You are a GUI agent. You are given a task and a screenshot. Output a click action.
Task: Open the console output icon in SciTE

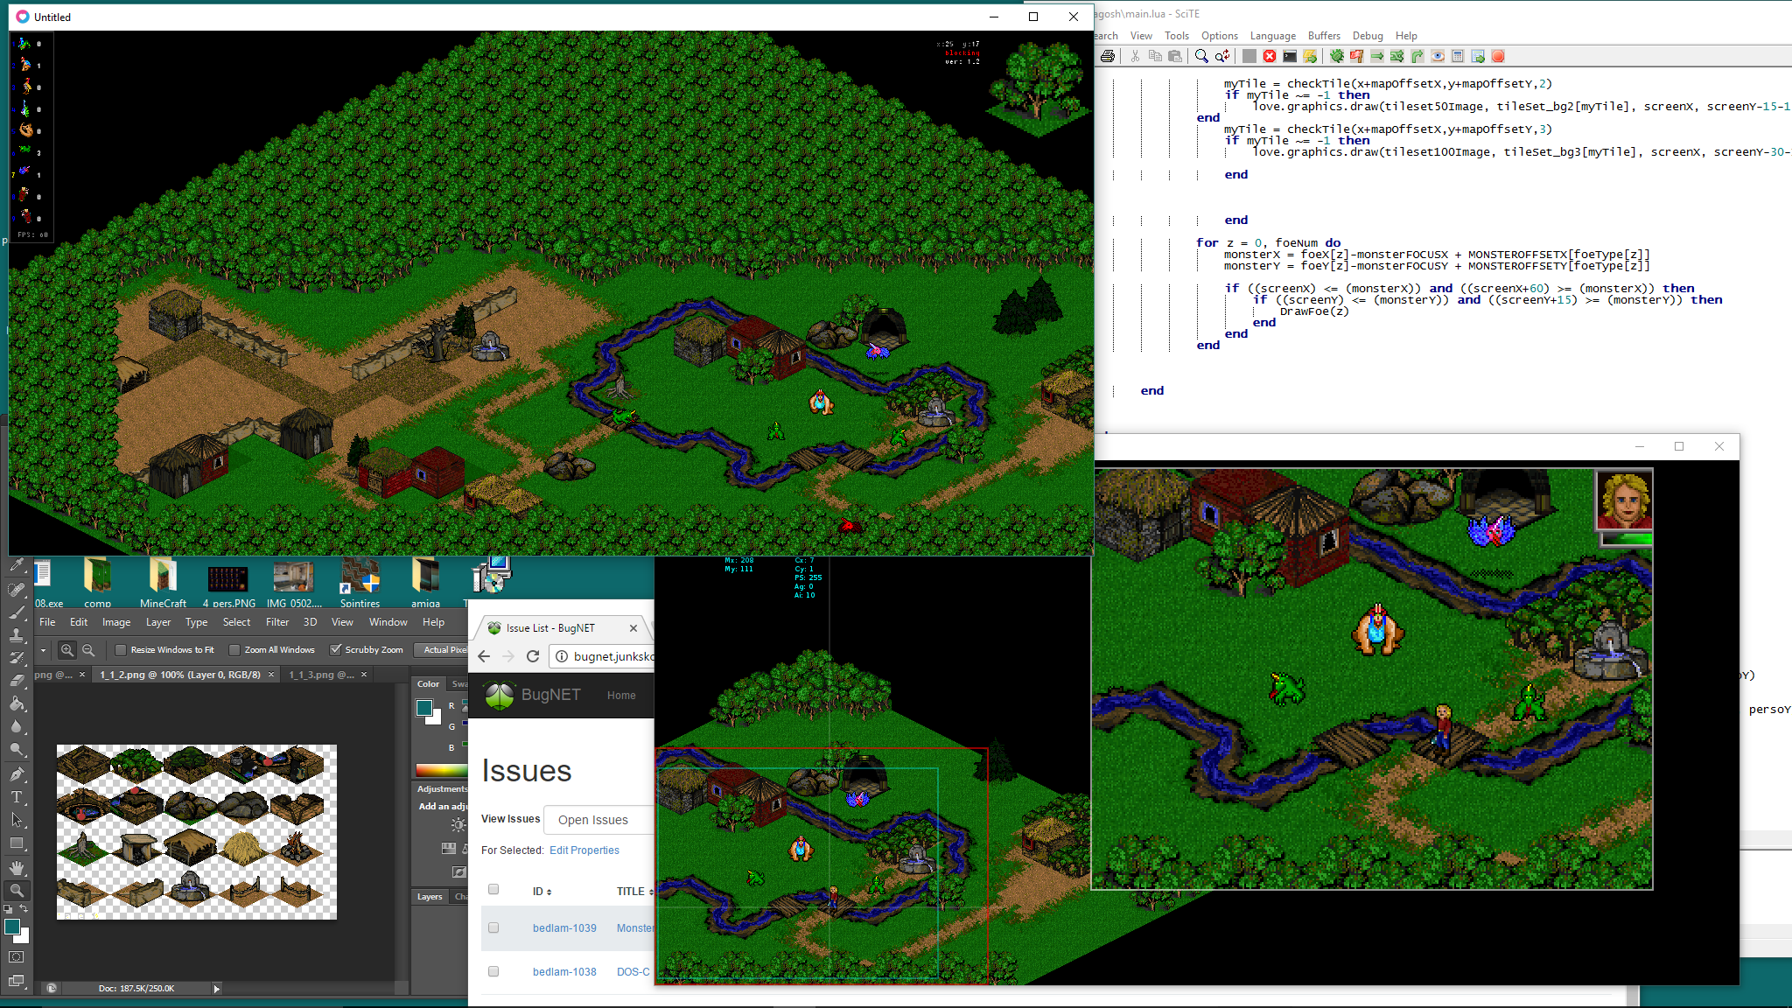(x=1290, y=56)
